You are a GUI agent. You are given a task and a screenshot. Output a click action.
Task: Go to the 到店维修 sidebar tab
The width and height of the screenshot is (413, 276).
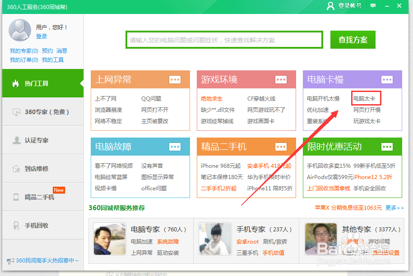[x=43, y=169]
